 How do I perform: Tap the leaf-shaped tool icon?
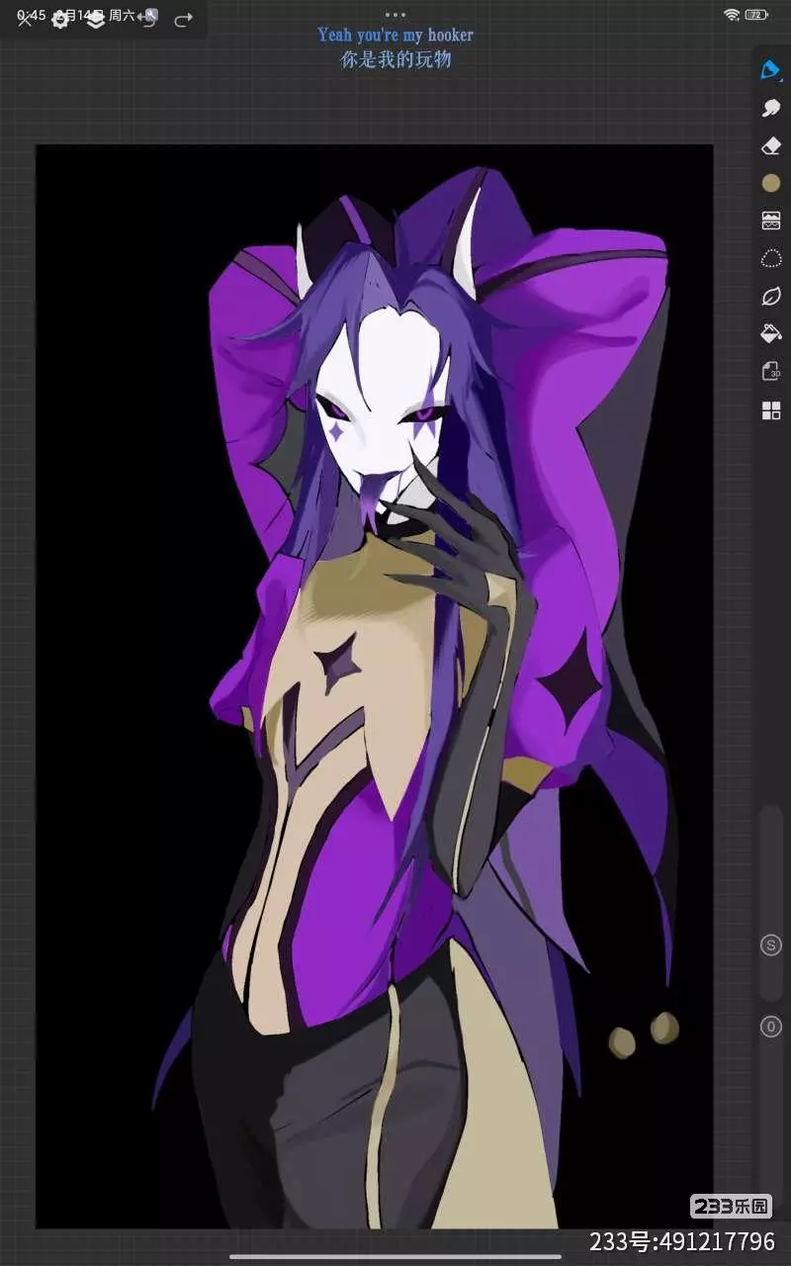point(771,296)
